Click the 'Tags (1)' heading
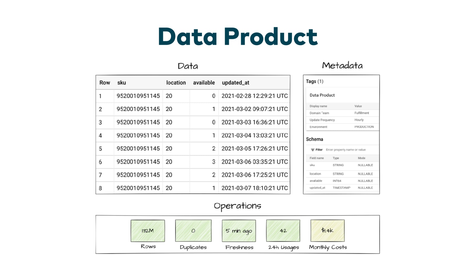 point(315,81)
